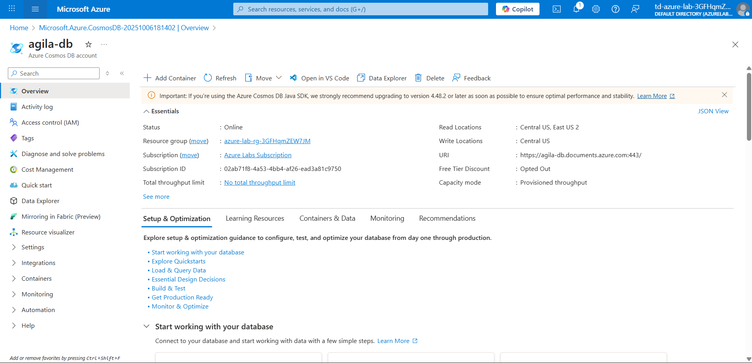Open the notifications bell

[x=577, y=9]
